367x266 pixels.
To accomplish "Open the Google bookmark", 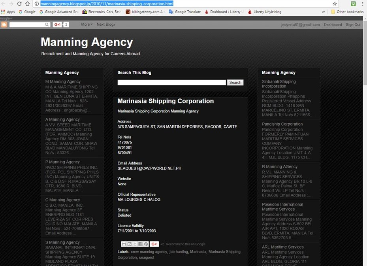I will [27, 12].
